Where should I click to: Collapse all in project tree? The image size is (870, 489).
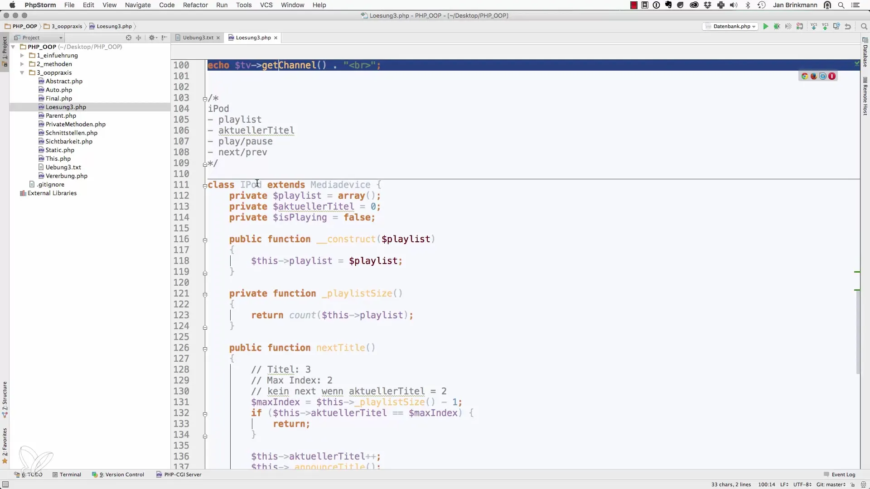tap(139, 38)
